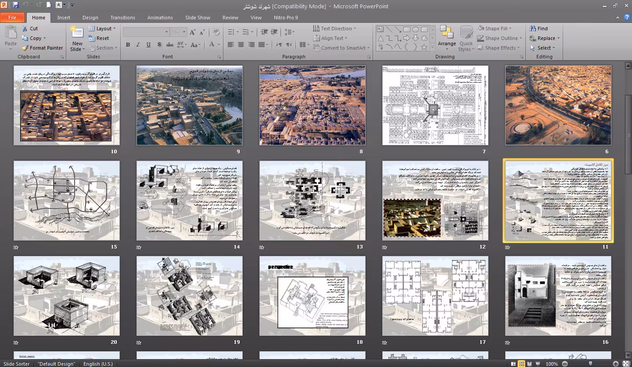Viewport: 632px width, 367px height.
Task: Open the Shape Effects dropdown
Action: [499, 48]
